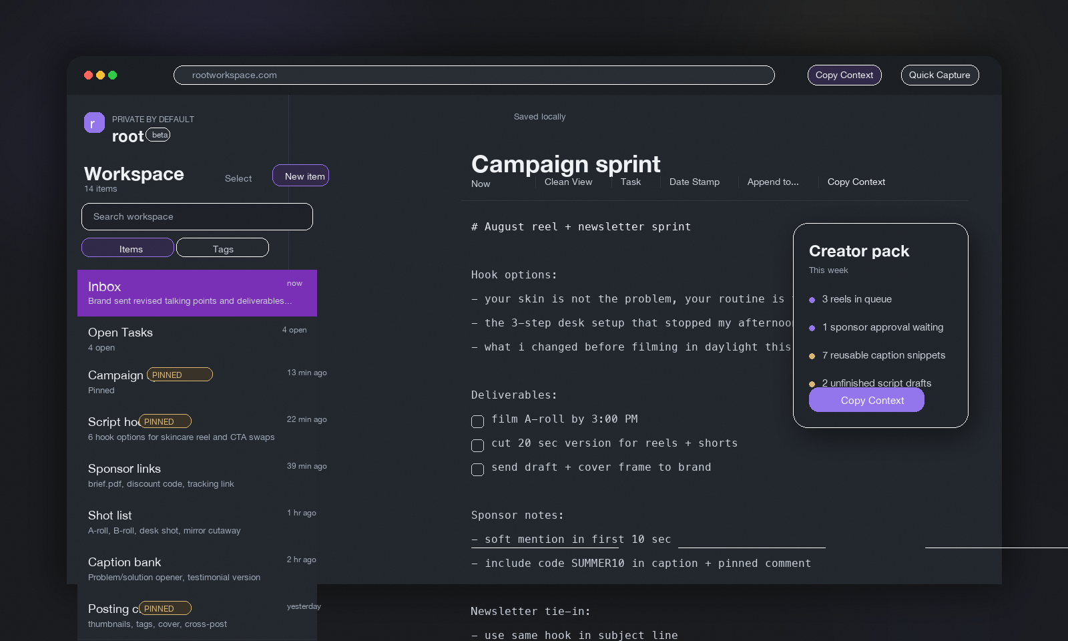Check the film A-roll by 3:00 PM box
The image size is (1068, 641).
(x=477, y=421)
